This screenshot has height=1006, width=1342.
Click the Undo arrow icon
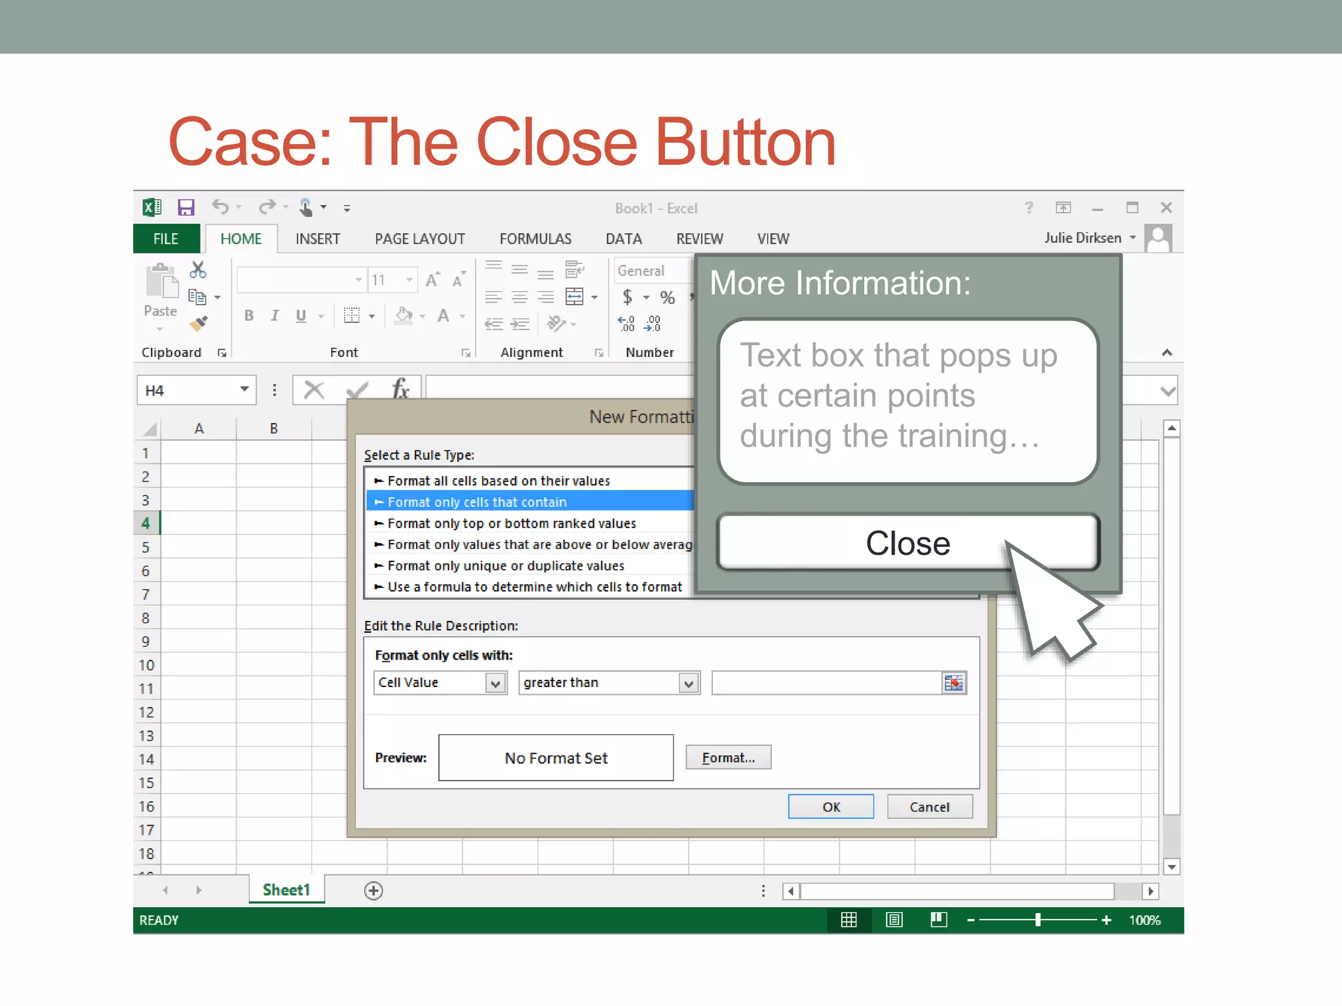220,207
